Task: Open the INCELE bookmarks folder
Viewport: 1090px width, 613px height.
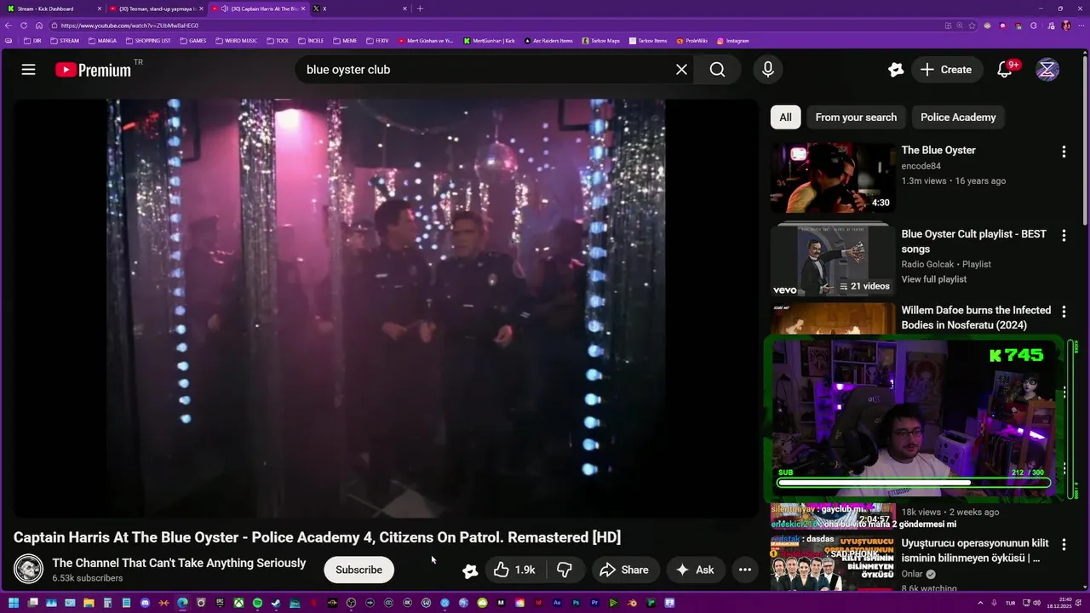Action: tap(311, 41)
